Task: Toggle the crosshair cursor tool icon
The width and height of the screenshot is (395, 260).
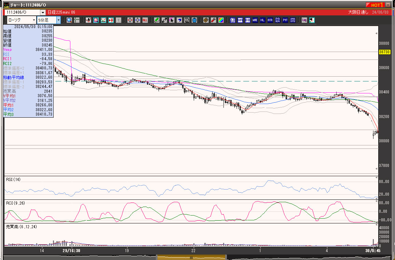Action: pos(77,20)
